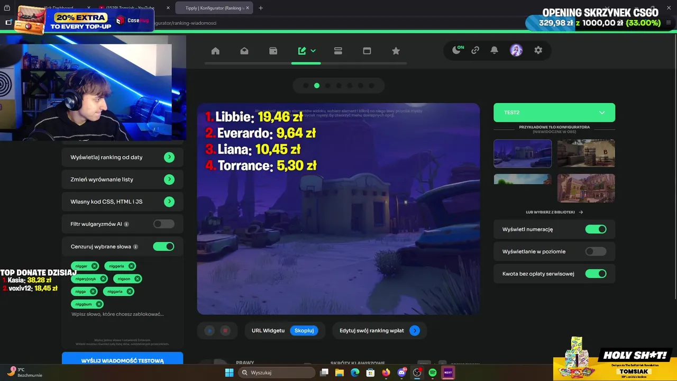Open Microsoft Edge from the taskbar

(x=355, y=373)
